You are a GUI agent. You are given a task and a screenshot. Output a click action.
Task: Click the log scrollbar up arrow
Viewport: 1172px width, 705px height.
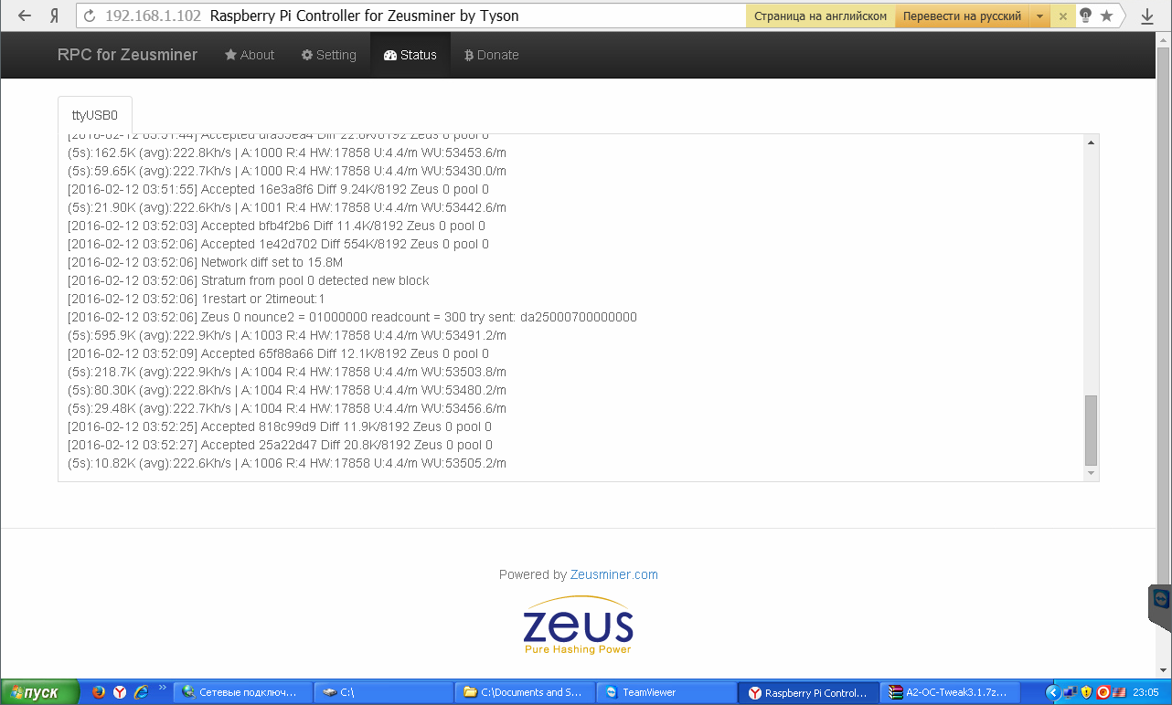tap(1090, 142)
